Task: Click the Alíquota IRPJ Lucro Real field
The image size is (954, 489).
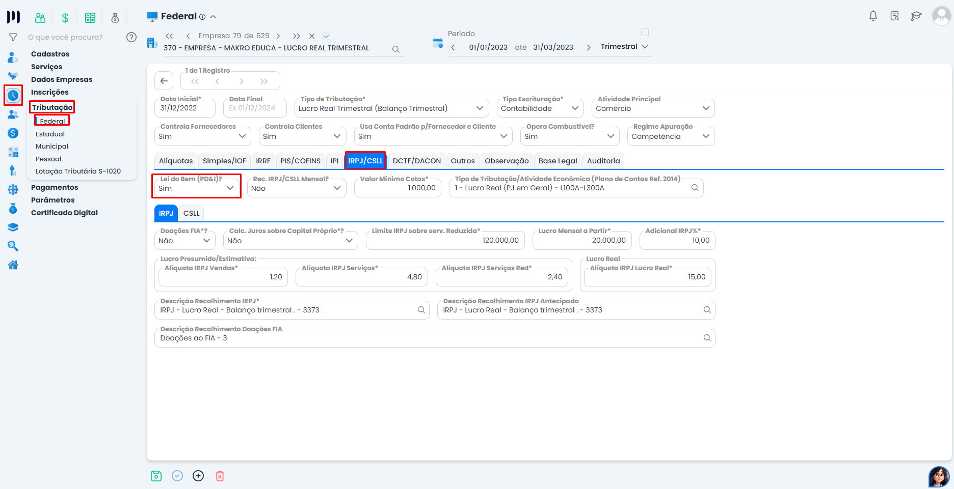Action: tap(647, 277)
